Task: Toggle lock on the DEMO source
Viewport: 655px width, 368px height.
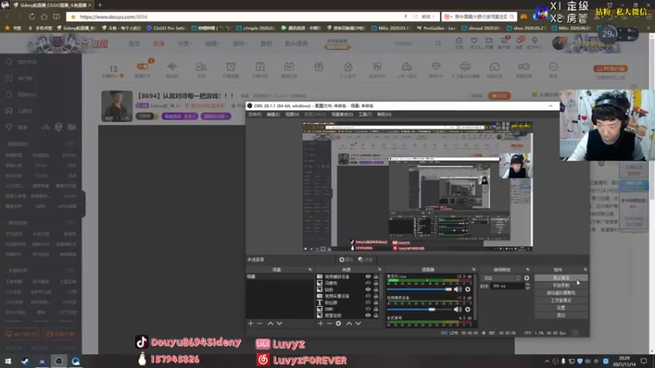Action: pos(376,309)
